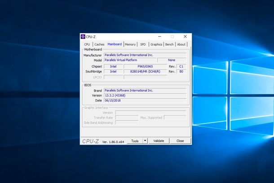Click the Manufacturer field 'Parallels Software International Inc.'

145,55
